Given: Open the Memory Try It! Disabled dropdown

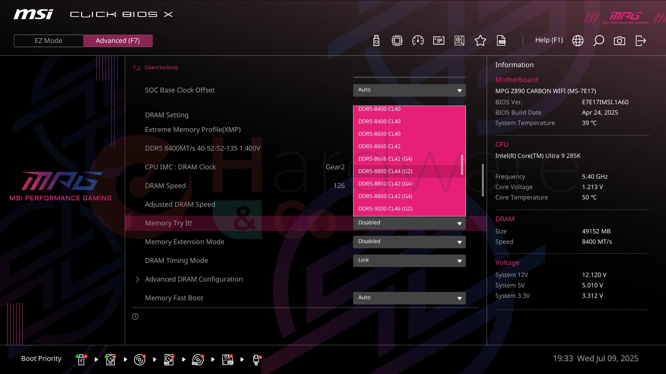Looking at the screenshot, I should pyautogui.click(x=409, y=223).
